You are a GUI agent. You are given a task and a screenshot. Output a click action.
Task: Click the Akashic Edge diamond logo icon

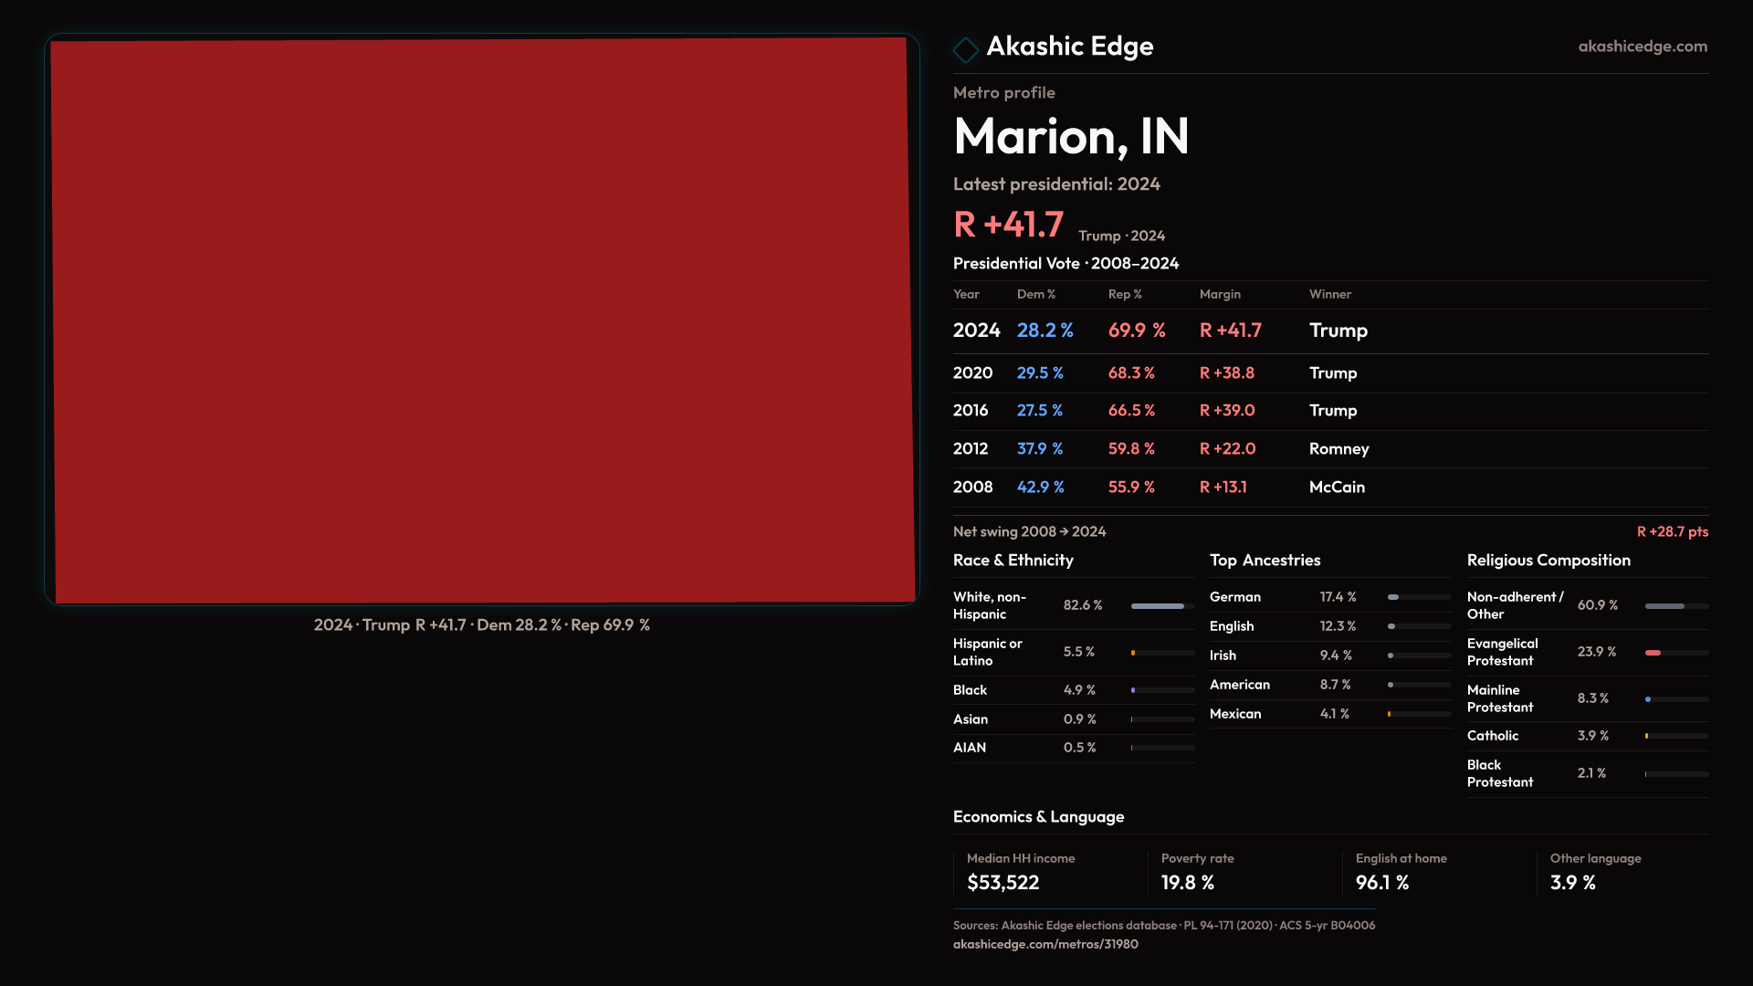965,49
